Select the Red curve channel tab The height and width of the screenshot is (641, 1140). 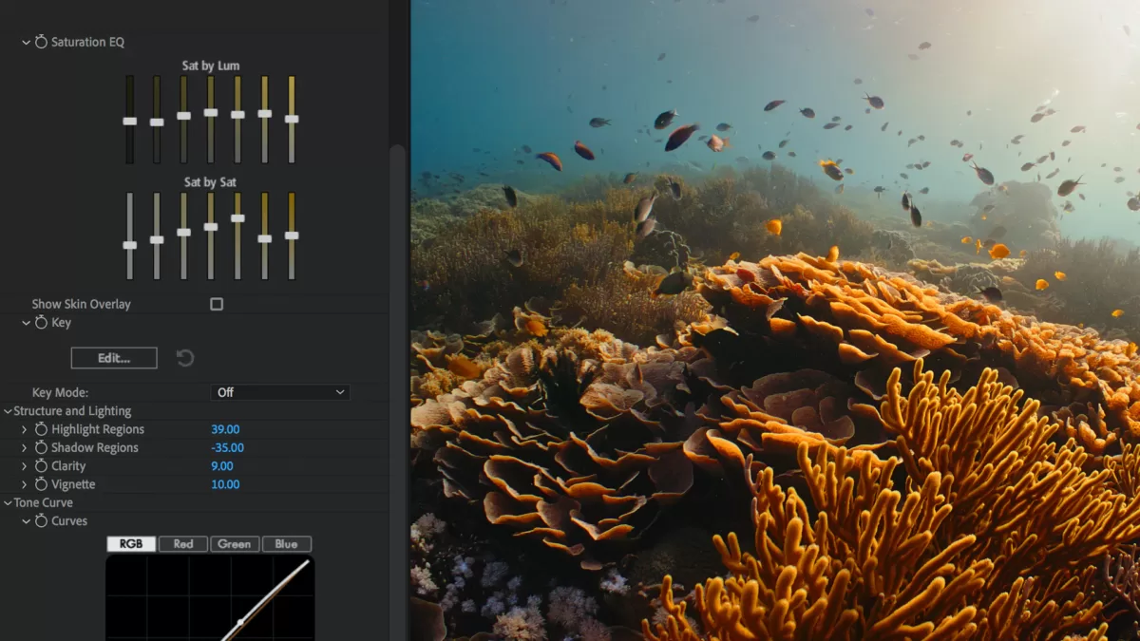[x=183, y=544]
